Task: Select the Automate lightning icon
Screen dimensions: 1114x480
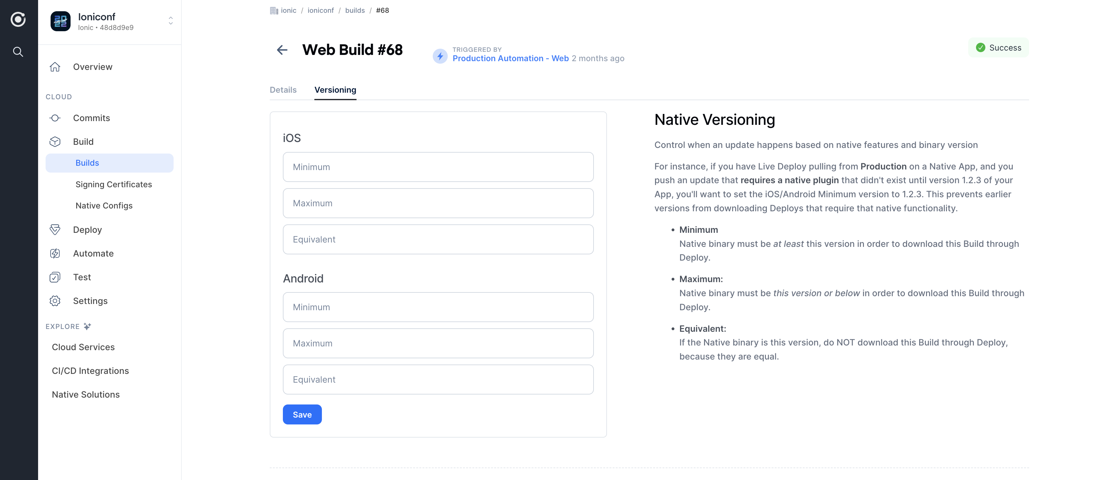Action: pos(55,253)
